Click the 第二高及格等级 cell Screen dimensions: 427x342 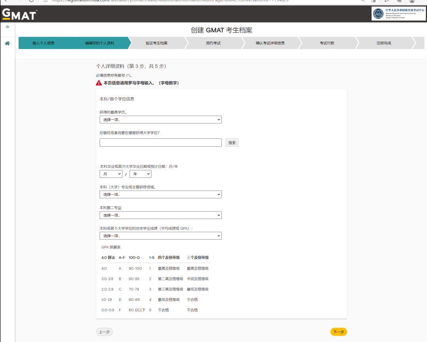click(170, 279)
